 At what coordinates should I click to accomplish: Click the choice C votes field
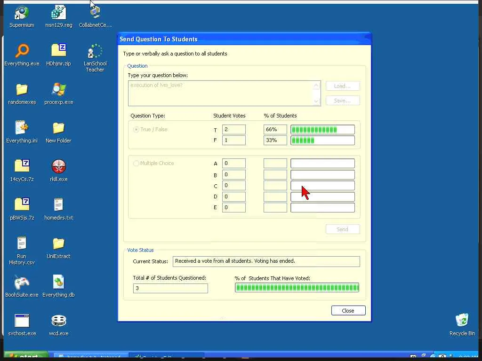[233, 185]
